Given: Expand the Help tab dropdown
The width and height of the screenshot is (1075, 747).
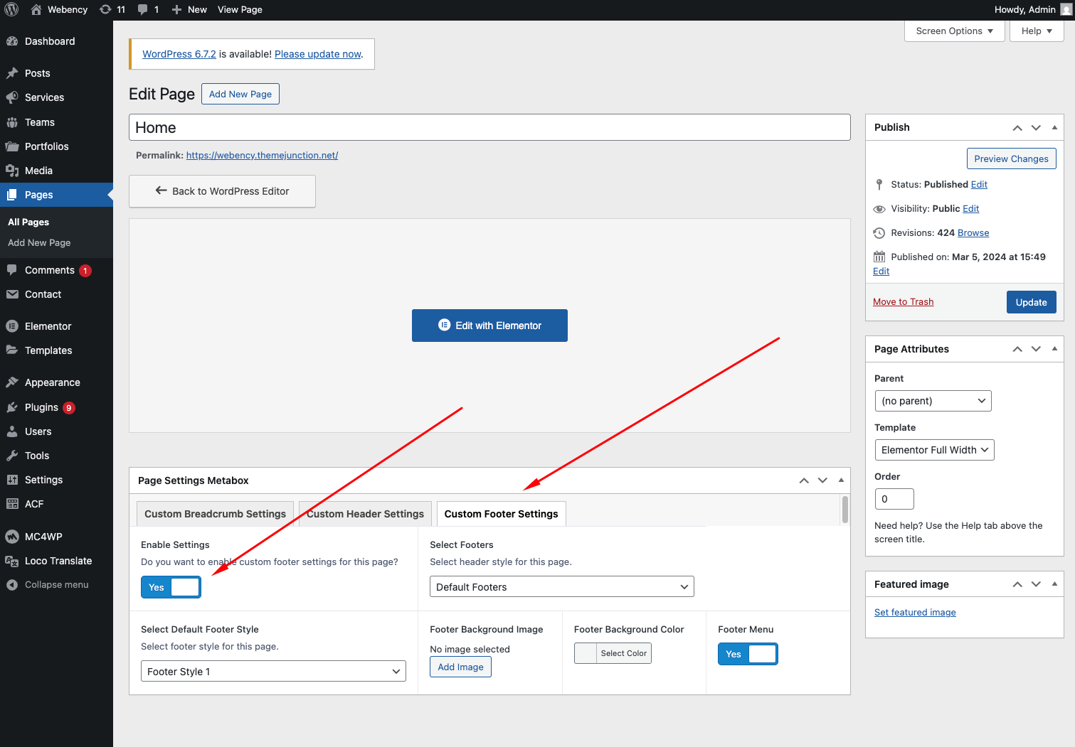Looking at the screenshot, I should (x=1037, y=31).
